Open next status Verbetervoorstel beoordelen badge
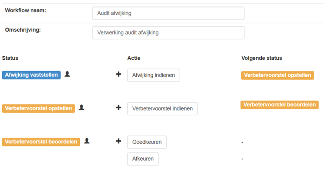 click(x=280, y=105)
